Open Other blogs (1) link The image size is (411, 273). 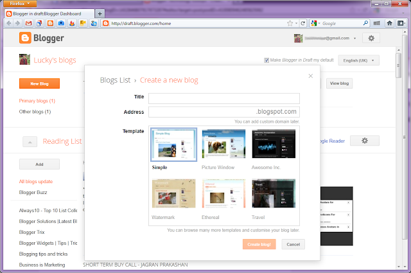35,112
